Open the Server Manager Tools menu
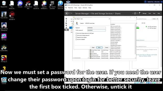 click(x=150, y=13)
